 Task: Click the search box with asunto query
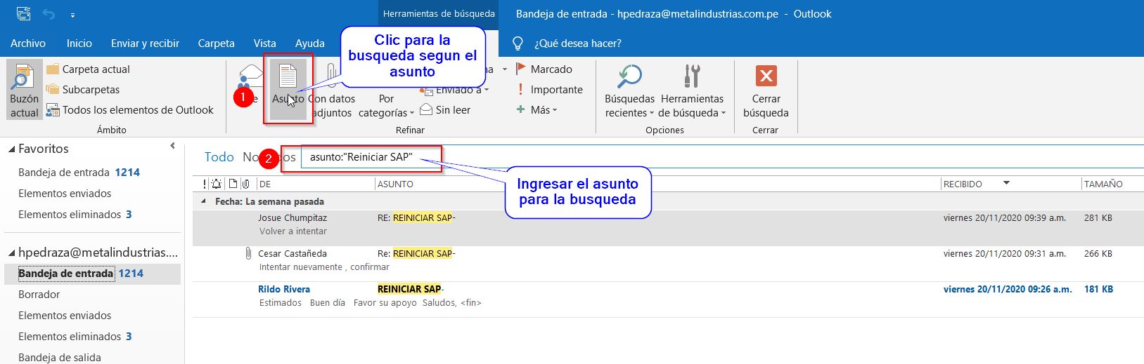[722, 157]
